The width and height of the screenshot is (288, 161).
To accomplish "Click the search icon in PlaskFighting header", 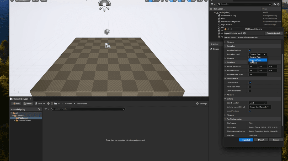I will pos(39,110).
